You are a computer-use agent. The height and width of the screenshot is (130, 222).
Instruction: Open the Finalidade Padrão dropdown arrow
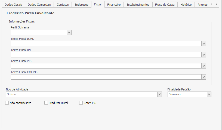tap(209, 94)
